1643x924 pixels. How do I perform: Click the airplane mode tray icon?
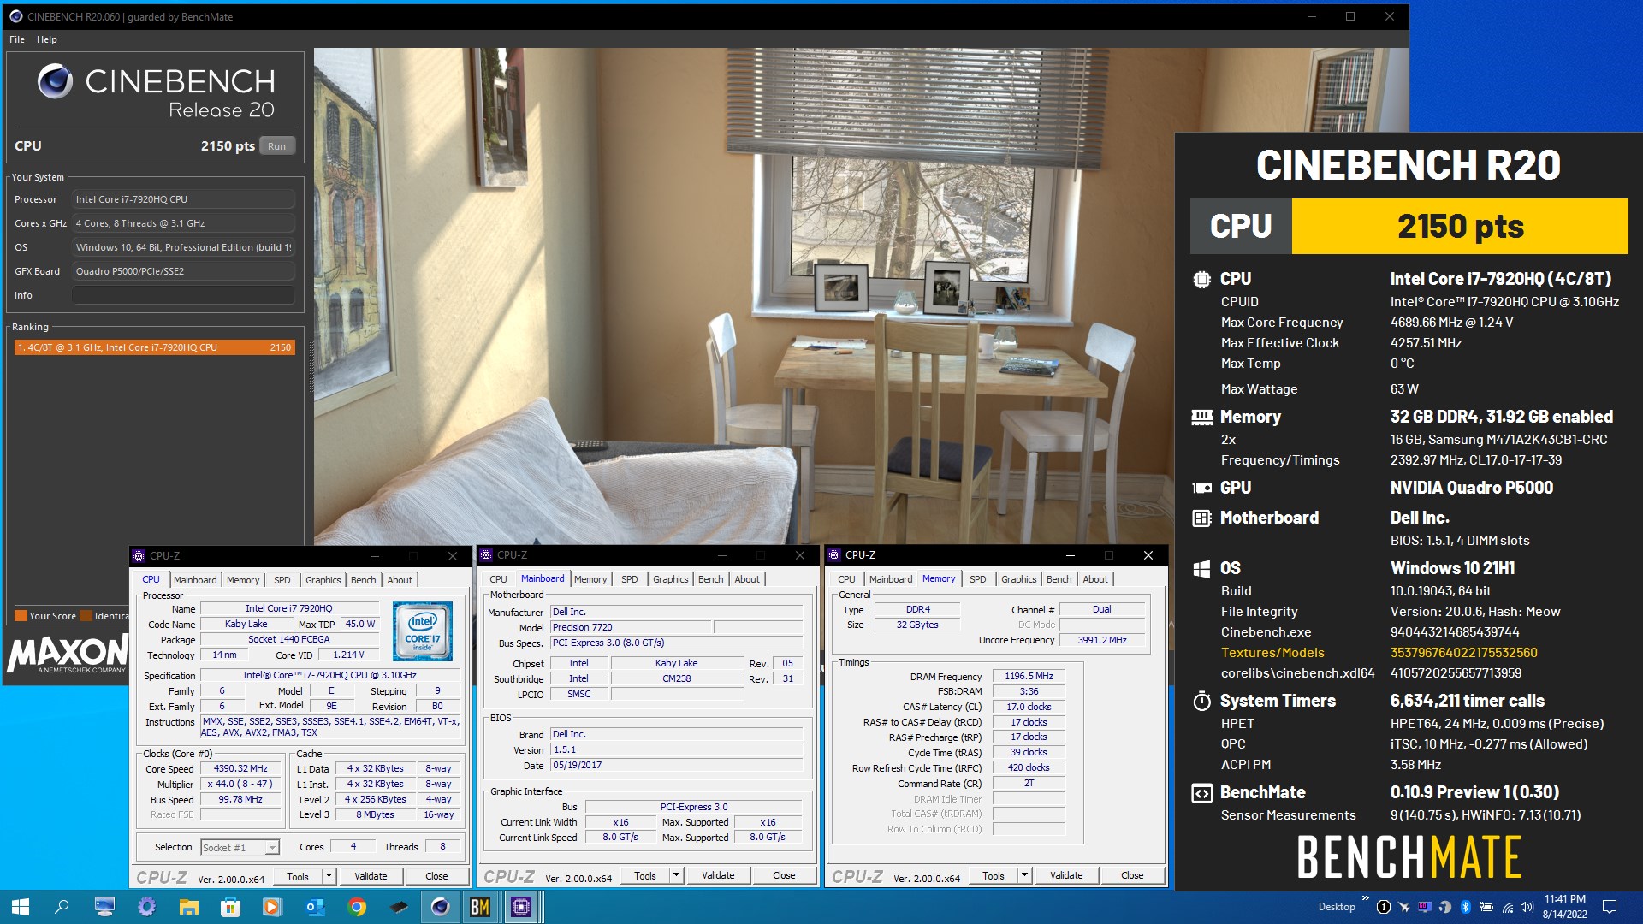[x=1404, y=907]
